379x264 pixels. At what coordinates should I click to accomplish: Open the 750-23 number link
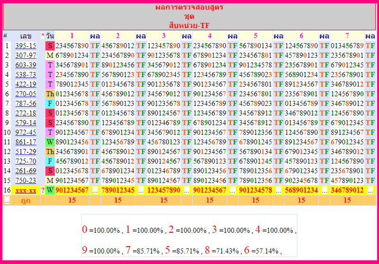click(x=26, y=181)
